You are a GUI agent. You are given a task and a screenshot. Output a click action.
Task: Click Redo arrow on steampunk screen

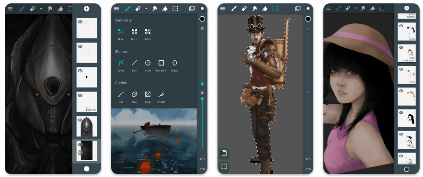(308, 169)
